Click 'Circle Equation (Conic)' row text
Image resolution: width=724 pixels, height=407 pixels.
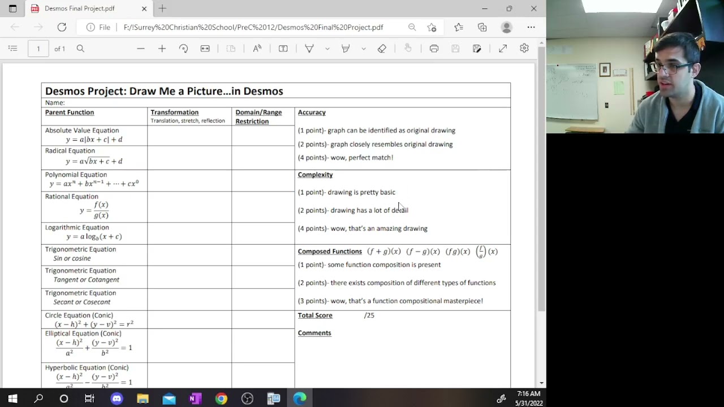click(x=79, y=315)
